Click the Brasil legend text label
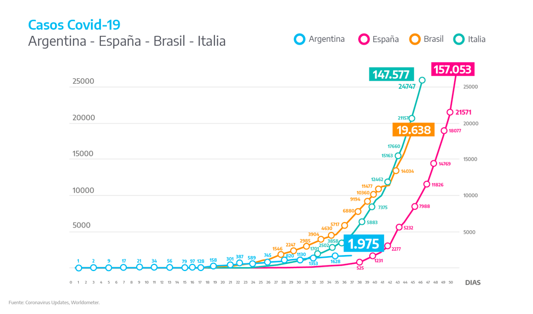Screen dimensions: 533x314 click(x=434, y=39)
